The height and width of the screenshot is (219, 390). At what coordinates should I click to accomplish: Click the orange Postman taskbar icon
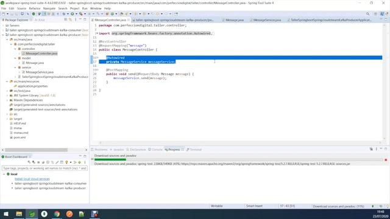click(69, 214)
